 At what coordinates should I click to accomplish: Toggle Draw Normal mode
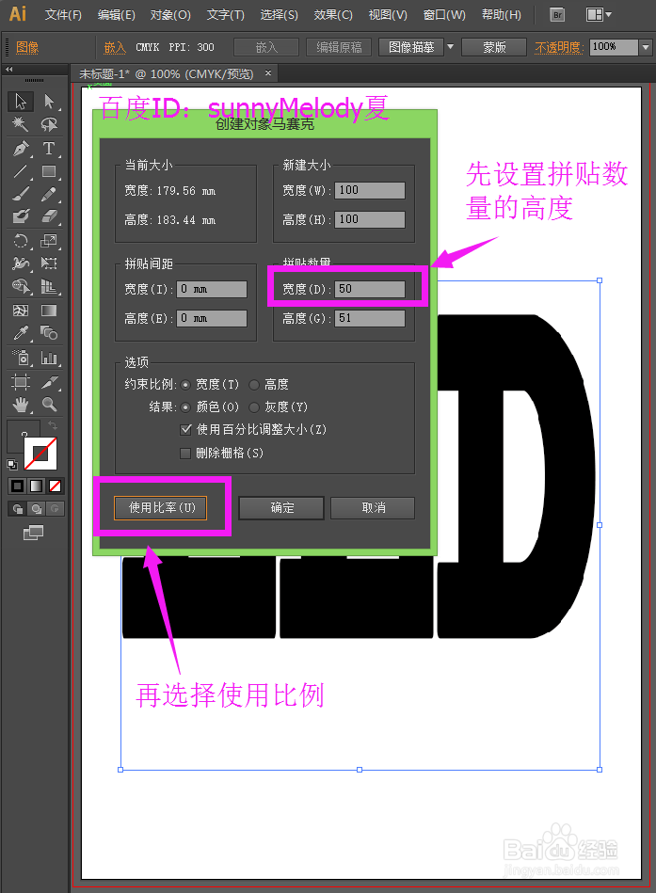tap(18, 508)
